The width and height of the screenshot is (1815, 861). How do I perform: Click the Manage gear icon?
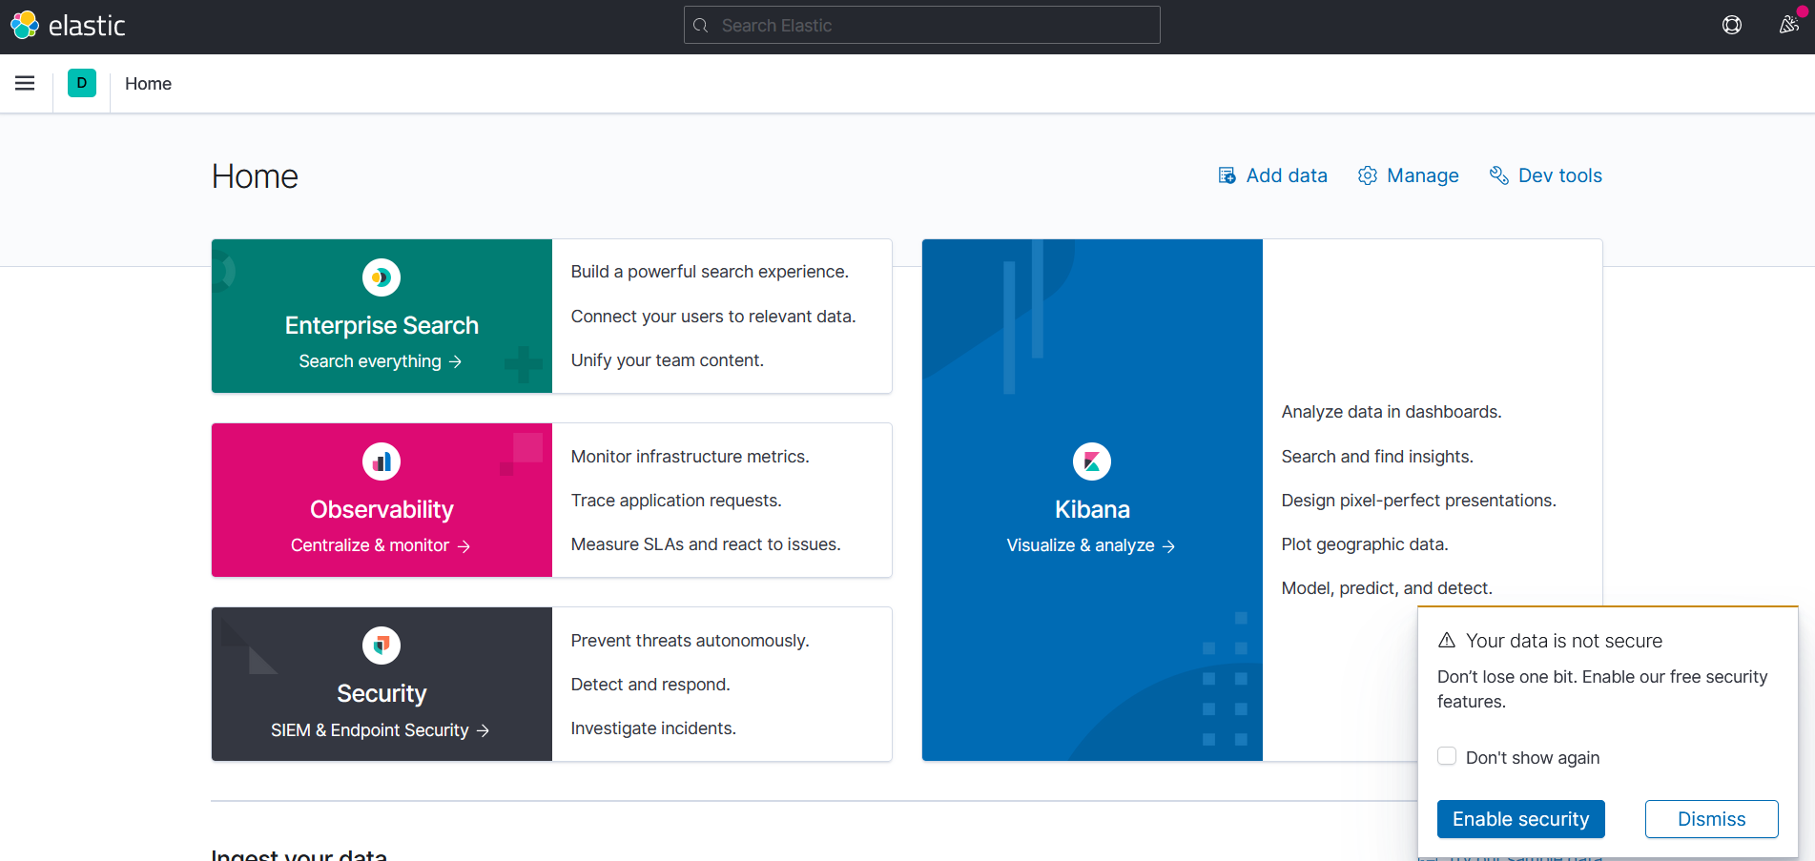tap(1368, 175)
